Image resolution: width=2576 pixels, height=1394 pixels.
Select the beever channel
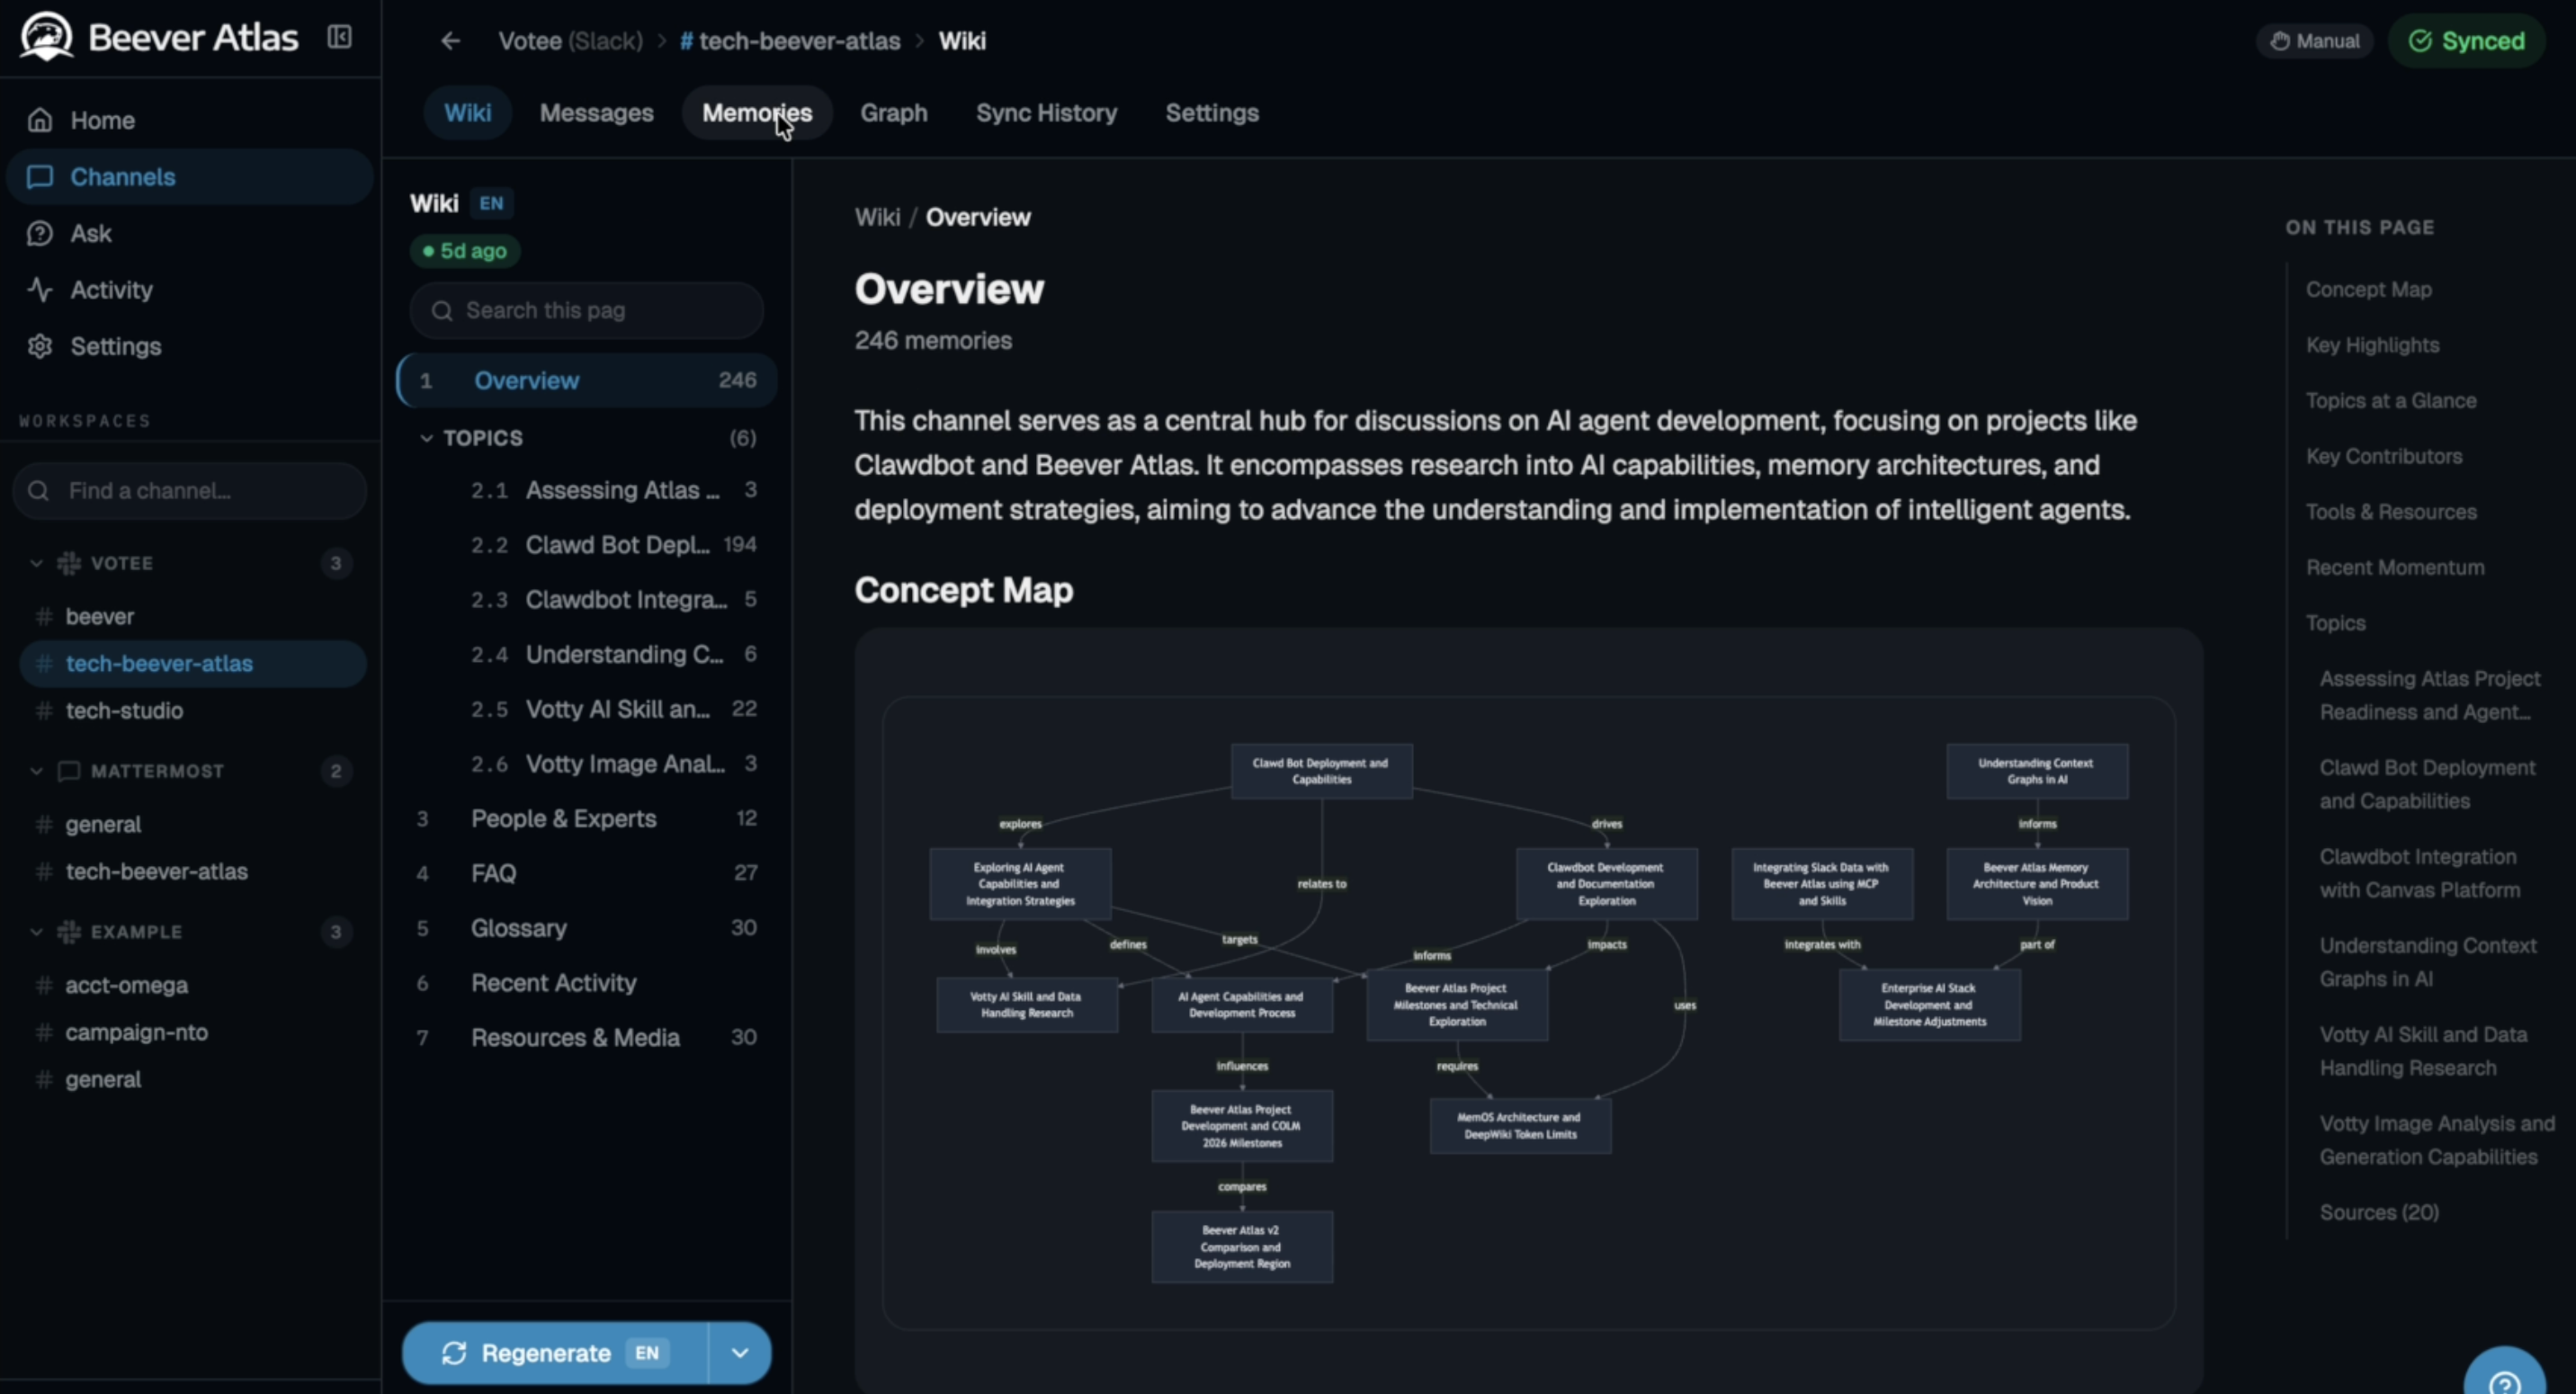coord(192,617)
